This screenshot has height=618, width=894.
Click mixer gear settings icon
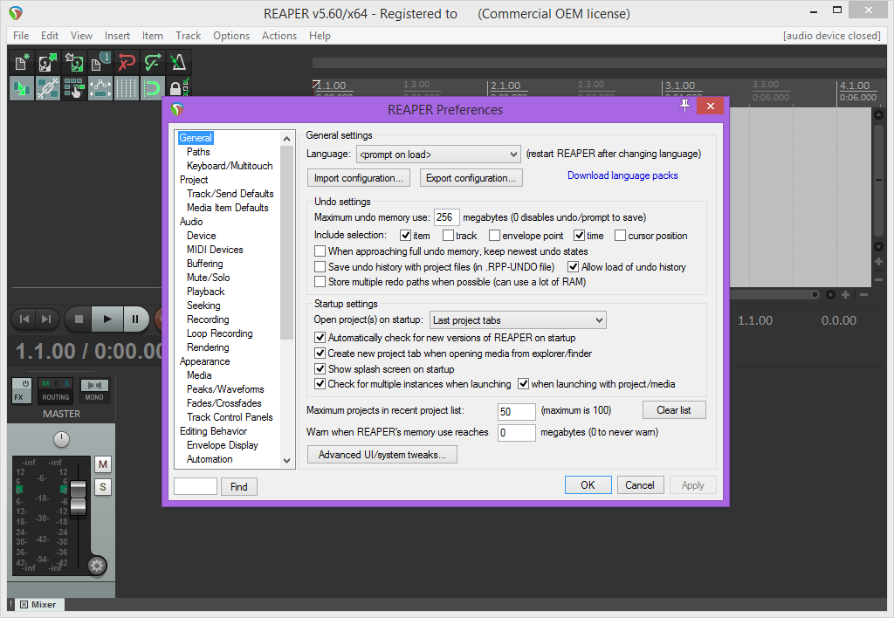[96, 566]
